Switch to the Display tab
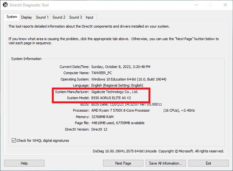This screenshot has width=233, height=171. pyautogui.click(x=27, y=17)
